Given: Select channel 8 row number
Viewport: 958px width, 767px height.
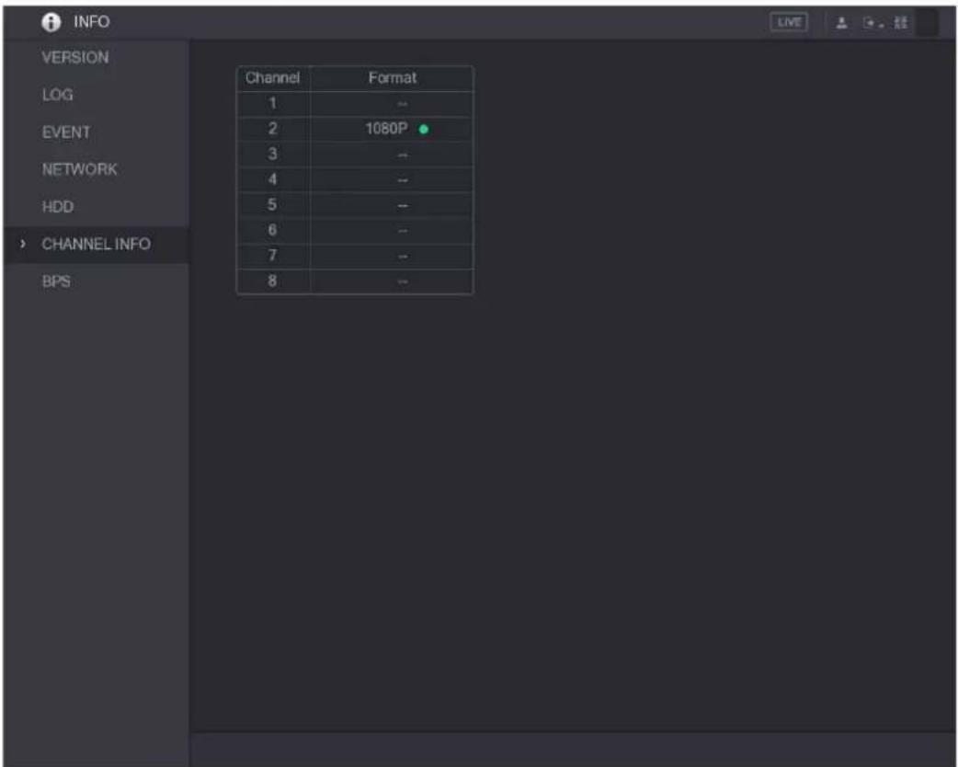Looking at the screenshot, I should tap(272, 281).
